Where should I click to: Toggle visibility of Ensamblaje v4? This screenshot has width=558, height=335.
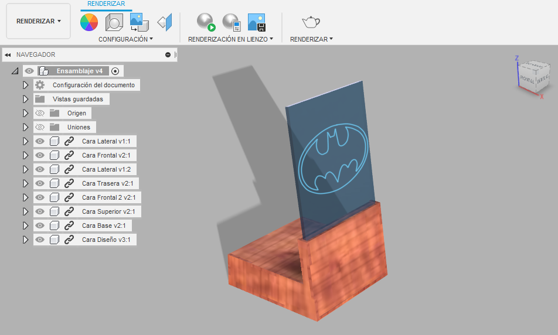pyautogui.click(x=29, y=71)
